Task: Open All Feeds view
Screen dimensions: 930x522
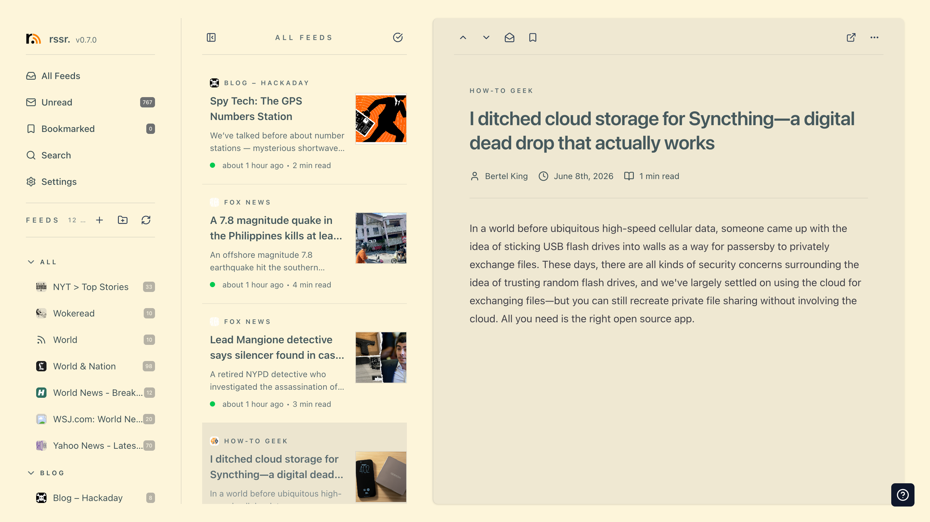Action: [x=90, y=76]
